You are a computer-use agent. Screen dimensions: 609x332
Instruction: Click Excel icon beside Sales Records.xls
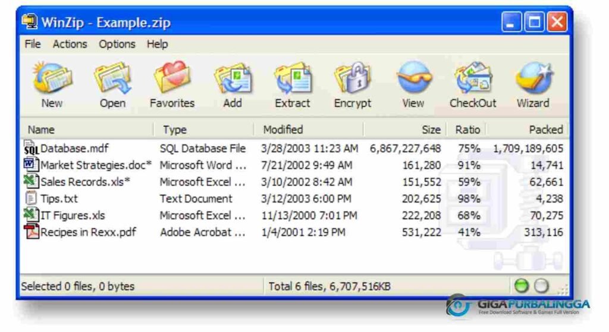tap(31, 181)
